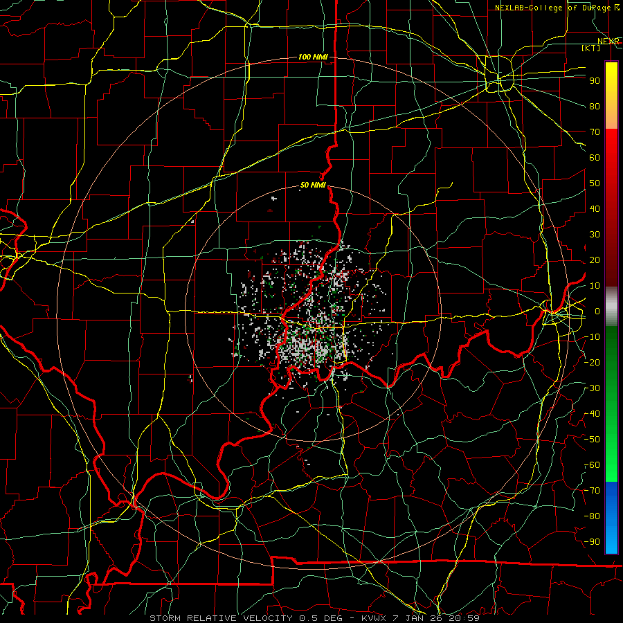Select the positive 10 value on the scale
The width and height of the screenshot is (623, 623).
tap(595, 286)
